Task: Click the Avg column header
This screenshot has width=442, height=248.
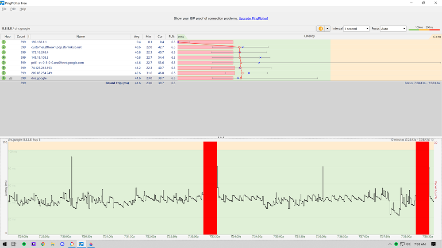Action: coord(137,37)
